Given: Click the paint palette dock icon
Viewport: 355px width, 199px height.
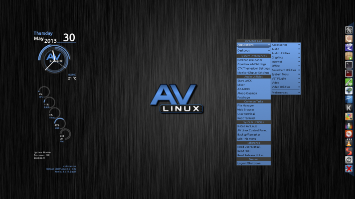Looking at the screenshot, I should click(x=349, y=117).
